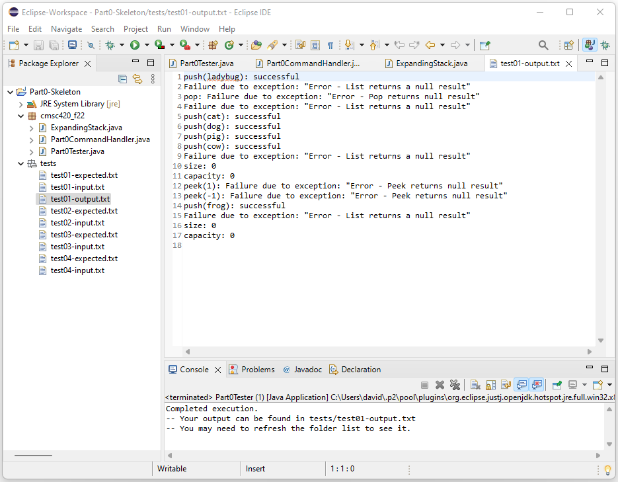
Task: Click the light bulb tip icon in status bar
Action: coord(607,470)
